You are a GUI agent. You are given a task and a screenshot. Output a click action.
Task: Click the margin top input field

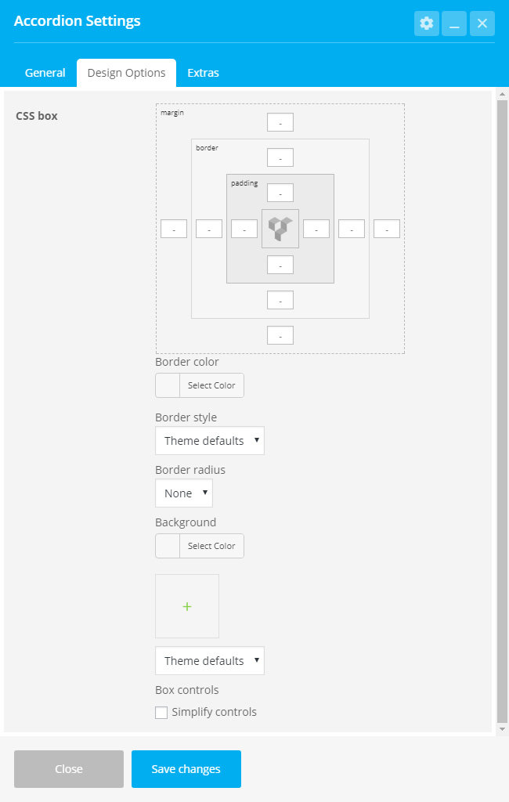pyautogui.click(x=280, y=122)
